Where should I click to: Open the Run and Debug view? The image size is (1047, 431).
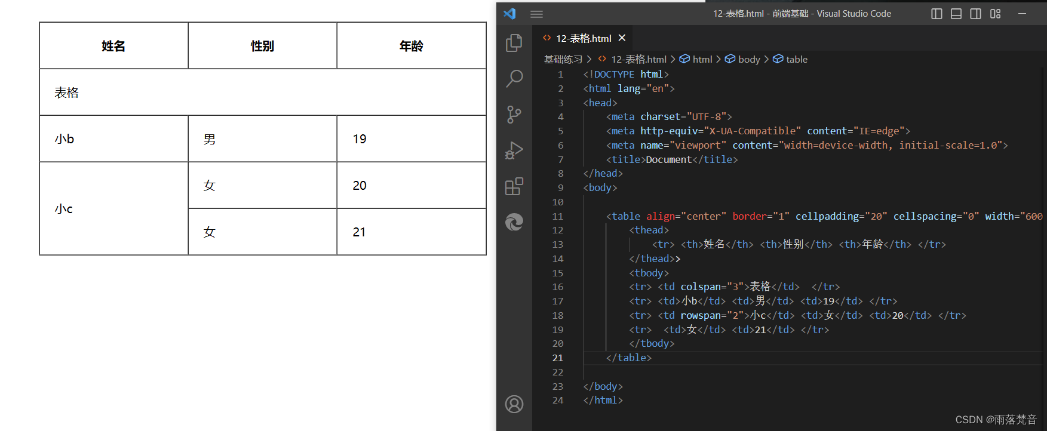pos(514,150)
